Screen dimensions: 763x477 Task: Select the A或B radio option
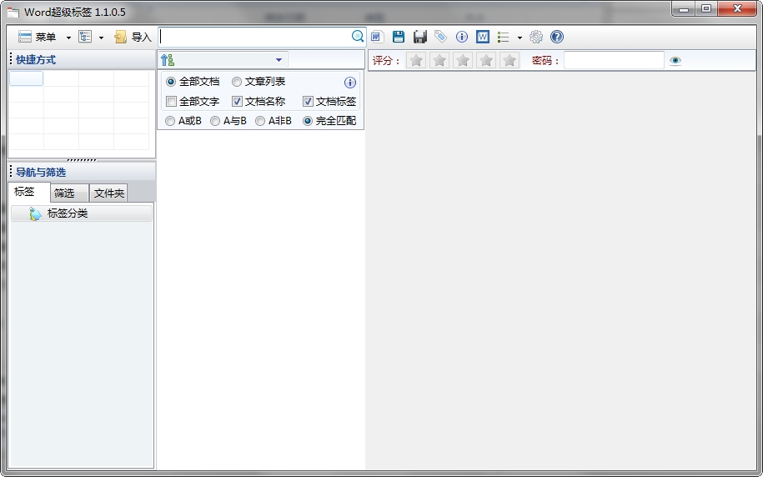(183, 121)
